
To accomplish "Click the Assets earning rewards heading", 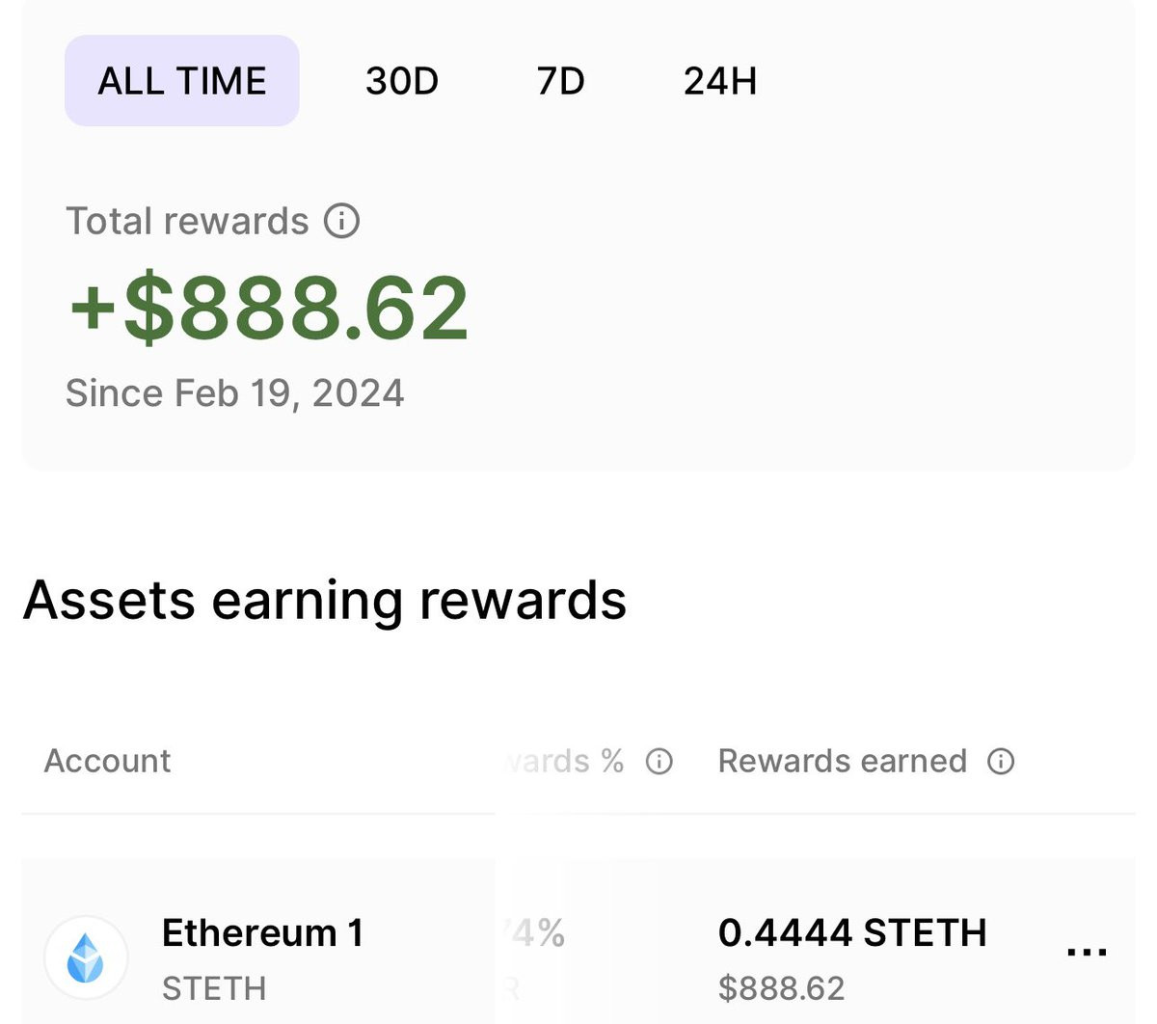I will [x=325, y=600].
